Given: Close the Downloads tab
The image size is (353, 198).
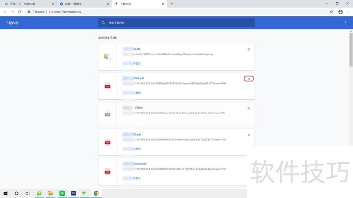Looking at the screenshot, I should pos(163,4).
